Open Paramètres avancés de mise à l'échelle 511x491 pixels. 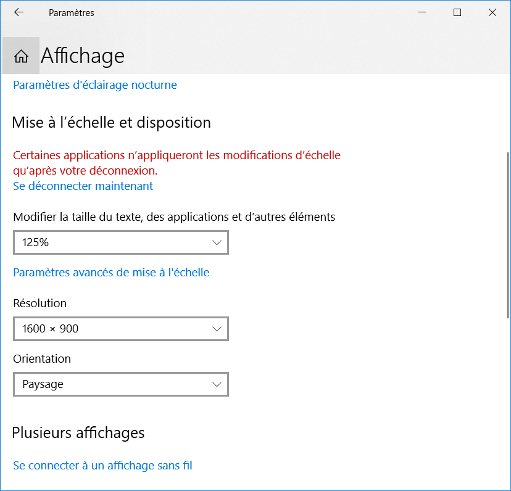tap(111, 272)
